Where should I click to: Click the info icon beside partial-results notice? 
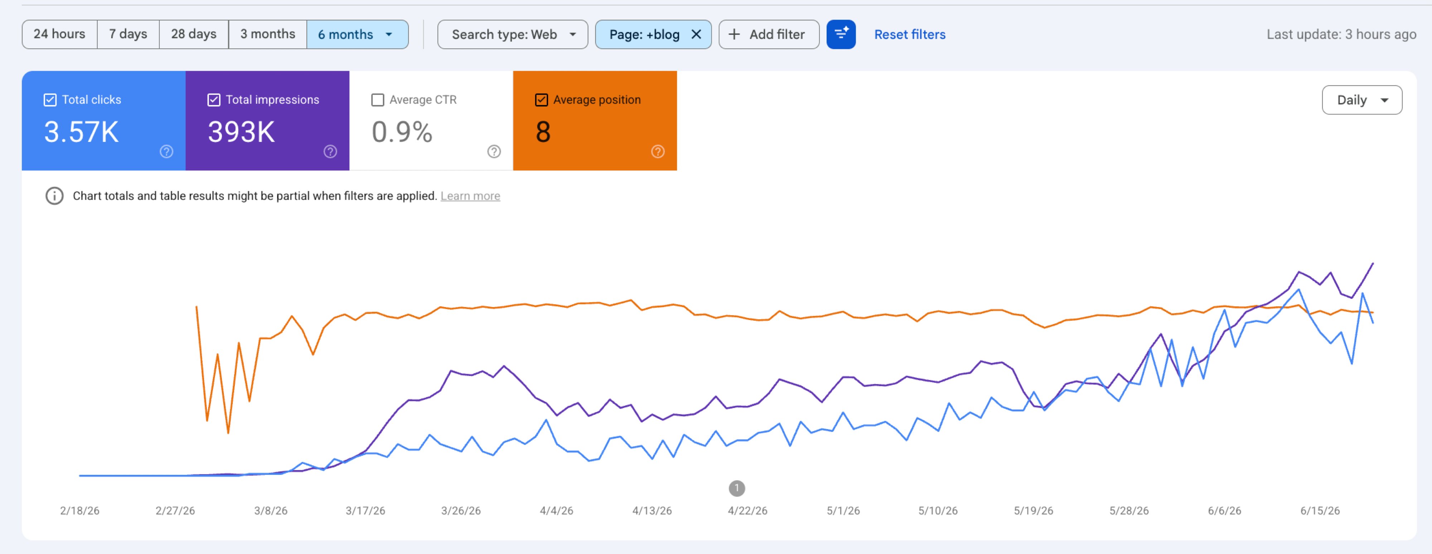(54, 196)
